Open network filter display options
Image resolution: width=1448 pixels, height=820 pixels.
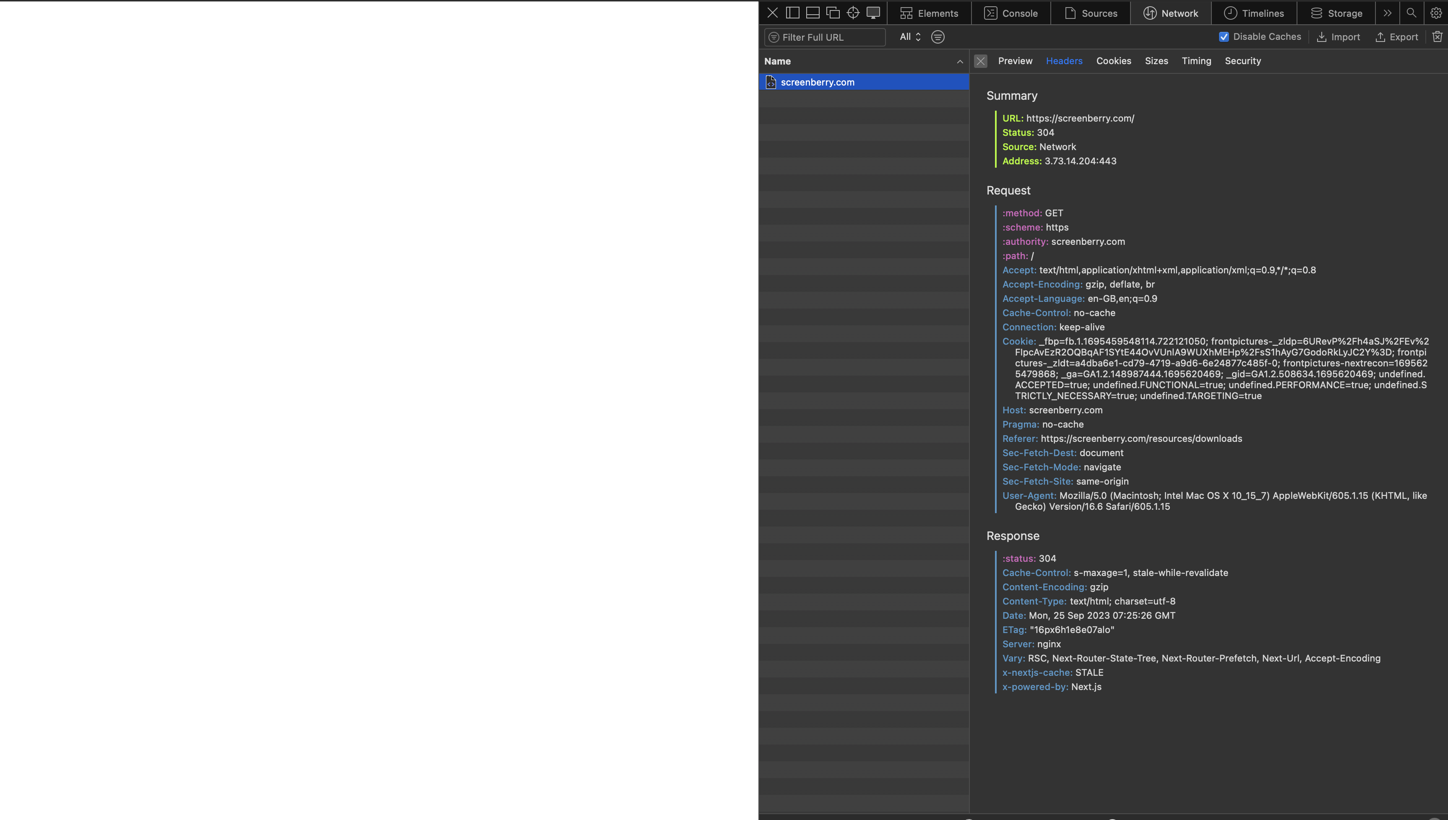[938, 36]
